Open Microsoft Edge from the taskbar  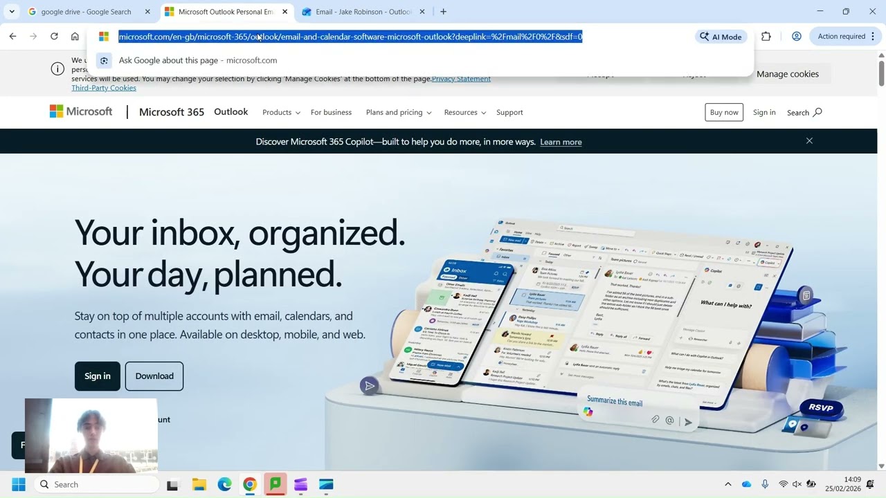[224, 485]
